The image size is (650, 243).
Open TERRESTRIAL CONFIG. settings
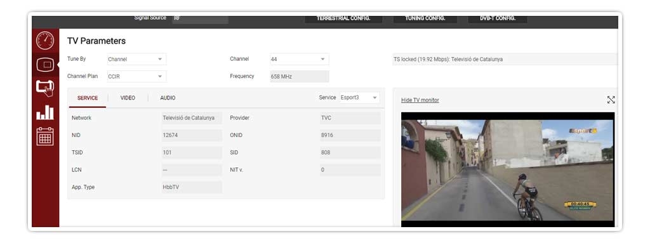343,19
